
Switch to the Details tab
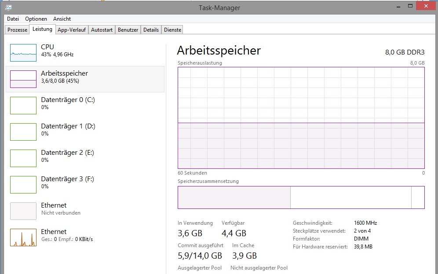(151, 30)
